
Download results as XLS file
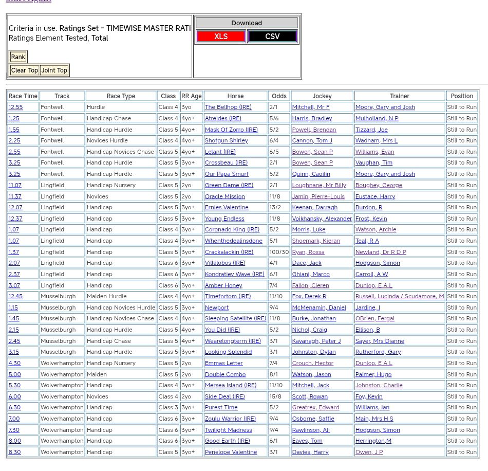220,37
